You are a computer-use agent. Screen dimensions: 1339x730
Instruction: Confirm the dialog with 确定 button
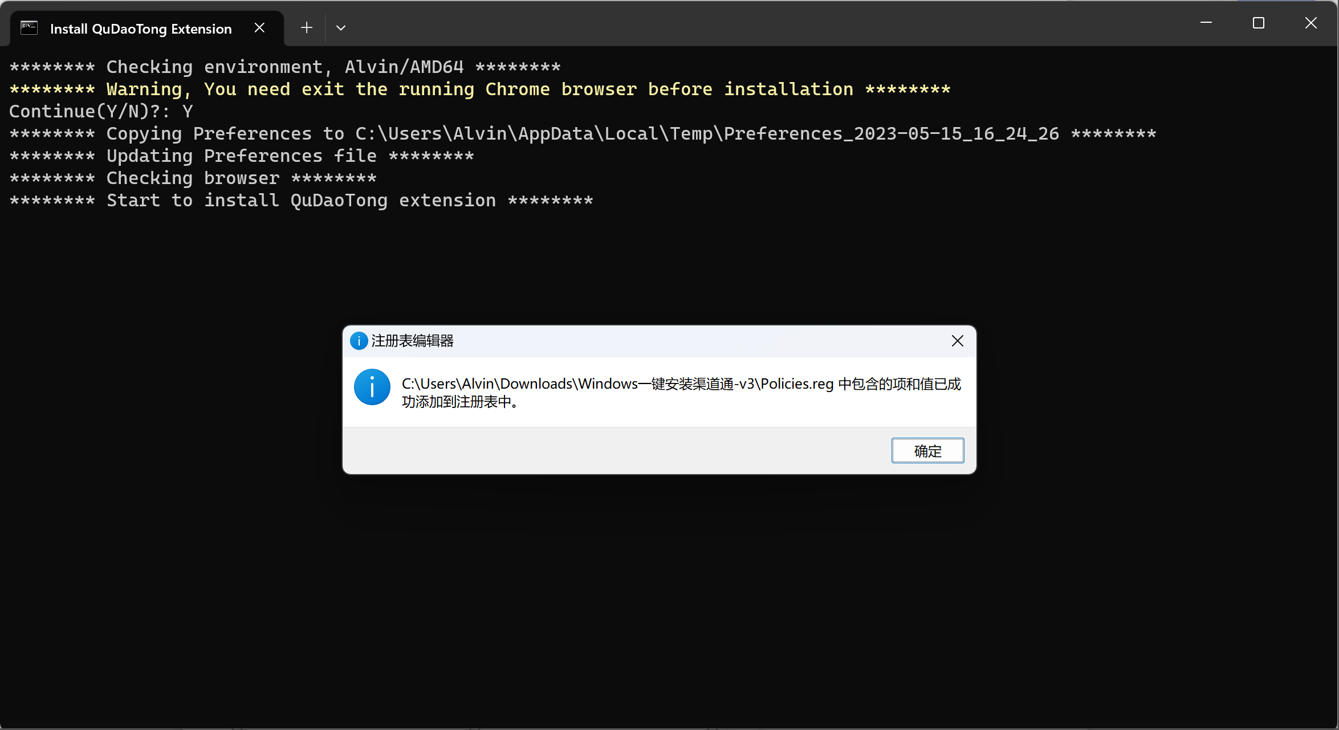coord(928,451)
